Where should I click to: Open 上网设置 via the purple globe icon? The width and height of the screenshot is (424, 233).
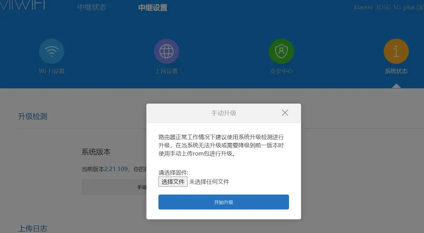(x=166, y=51)
